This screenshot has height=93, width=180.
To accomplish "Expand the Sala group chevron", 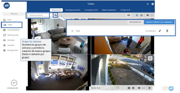I will coord(72,31).
